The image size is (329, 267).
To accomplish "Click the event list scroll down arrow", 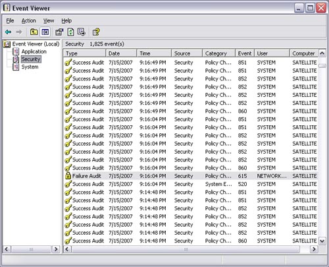I will [x=322, y=241].
